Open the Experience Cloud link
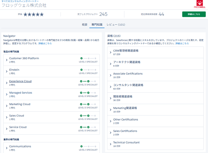The image size is (208, 153). click(x=20, y=81)
